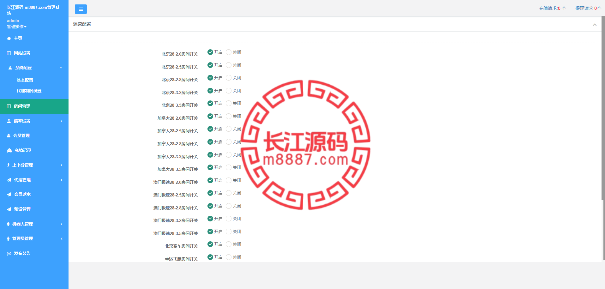Select 关闭 for 澳门极速28-3.5房间开关
The image size is (605, 289).
coord(229,232)
